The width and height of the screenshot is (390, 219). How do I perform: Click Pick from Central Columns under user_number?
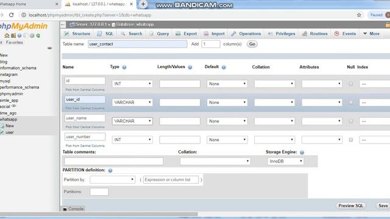(x=85, y=146)
